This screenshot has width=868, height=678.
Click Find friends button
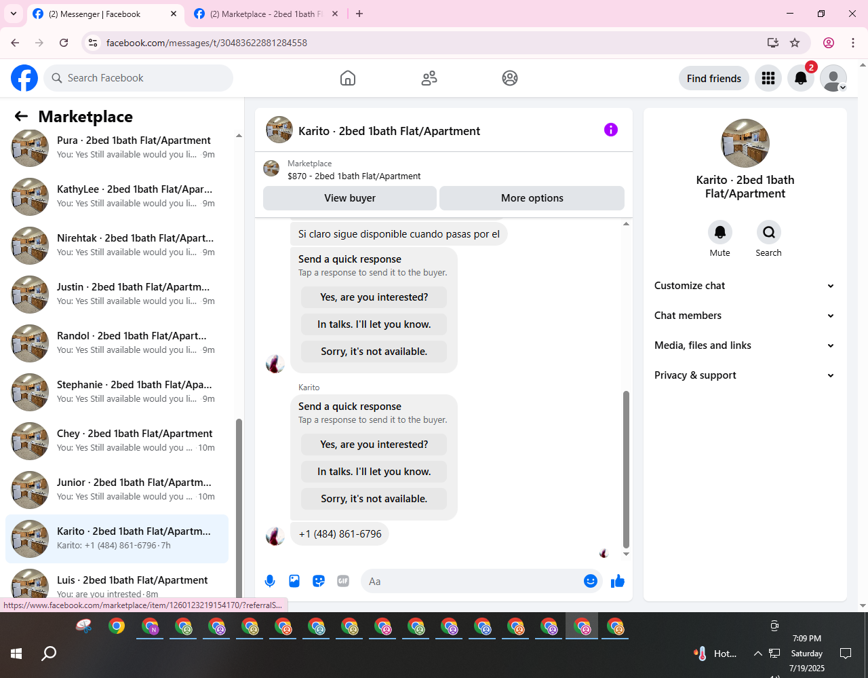[714, 78]
